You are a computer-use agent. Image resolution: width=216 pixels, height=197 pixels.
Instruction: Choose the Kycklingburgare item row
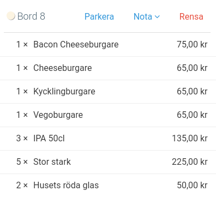click(x=108, y=92)
